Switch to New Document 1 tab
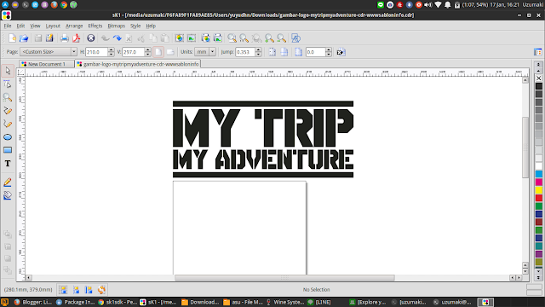Screen dimensions: 545x307 point(47,64)
